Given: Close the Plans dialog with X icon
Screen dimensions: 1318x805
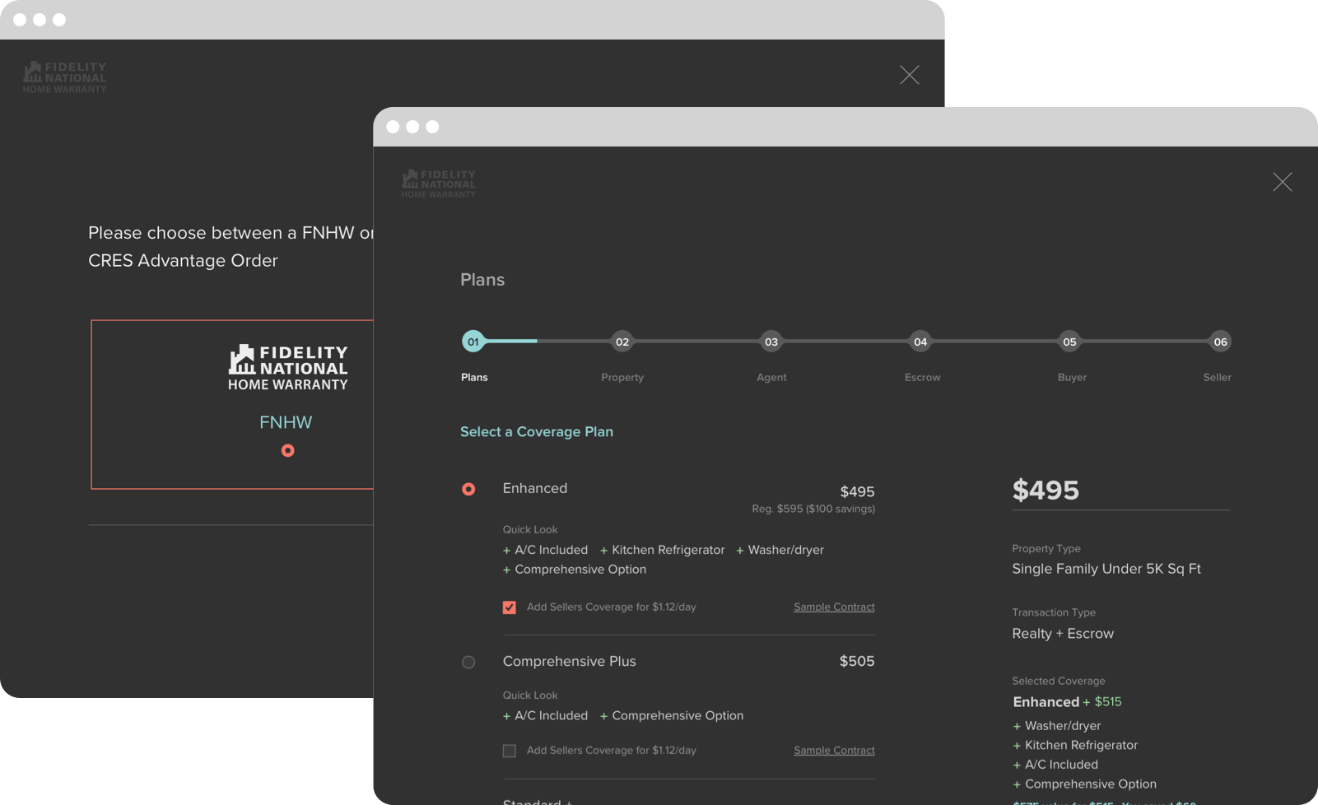Looking at the screenshot, I should [x=1282, y=182].
